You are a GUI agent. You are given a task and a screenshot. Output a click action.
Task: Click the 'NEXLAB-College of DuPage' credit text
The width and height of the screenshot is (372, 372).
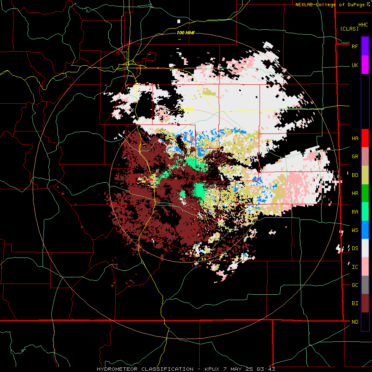(x=330, y=5)
